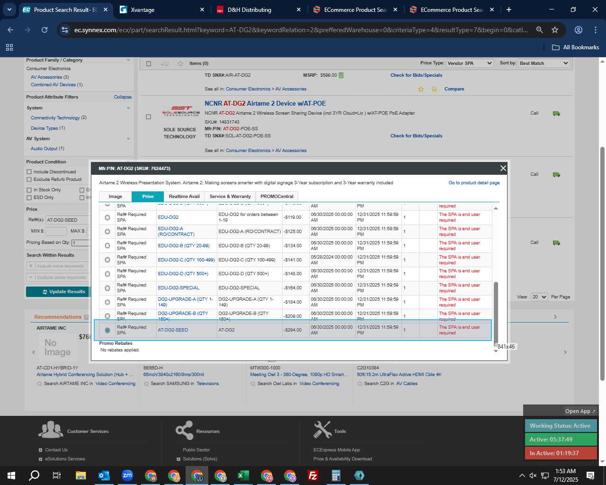Screen dimensions: 606x485
Task: Select the AT-DG2-SEED SPA radio button
Action: click(x=107, y=330)
